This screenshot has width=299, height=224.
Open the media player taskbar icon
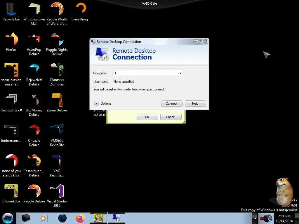point(43,218)
